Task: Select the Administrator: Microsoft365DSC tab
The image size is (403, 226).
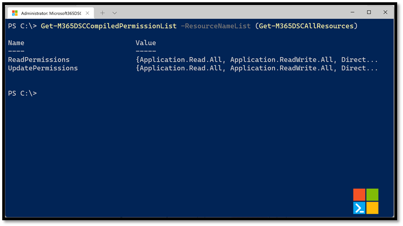Action: pyautogui.click(x=51, y=13)
